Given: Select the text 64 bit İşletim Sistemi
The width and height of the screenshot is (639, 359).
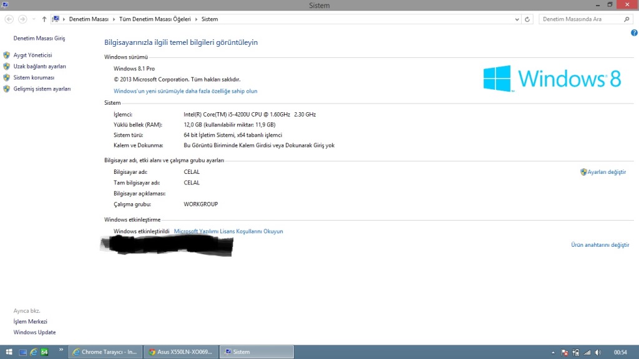Looking at the screenshot, I should pyautogui.click(x=208, y=135).
